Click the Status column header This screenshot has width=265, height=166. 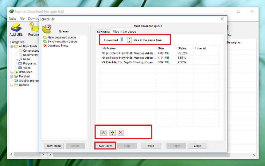click(185, 48)
